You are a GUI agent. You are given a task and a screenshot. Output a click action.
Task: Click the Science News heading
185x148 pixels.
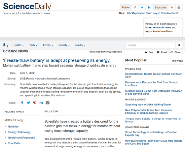(x=16, y=51)
